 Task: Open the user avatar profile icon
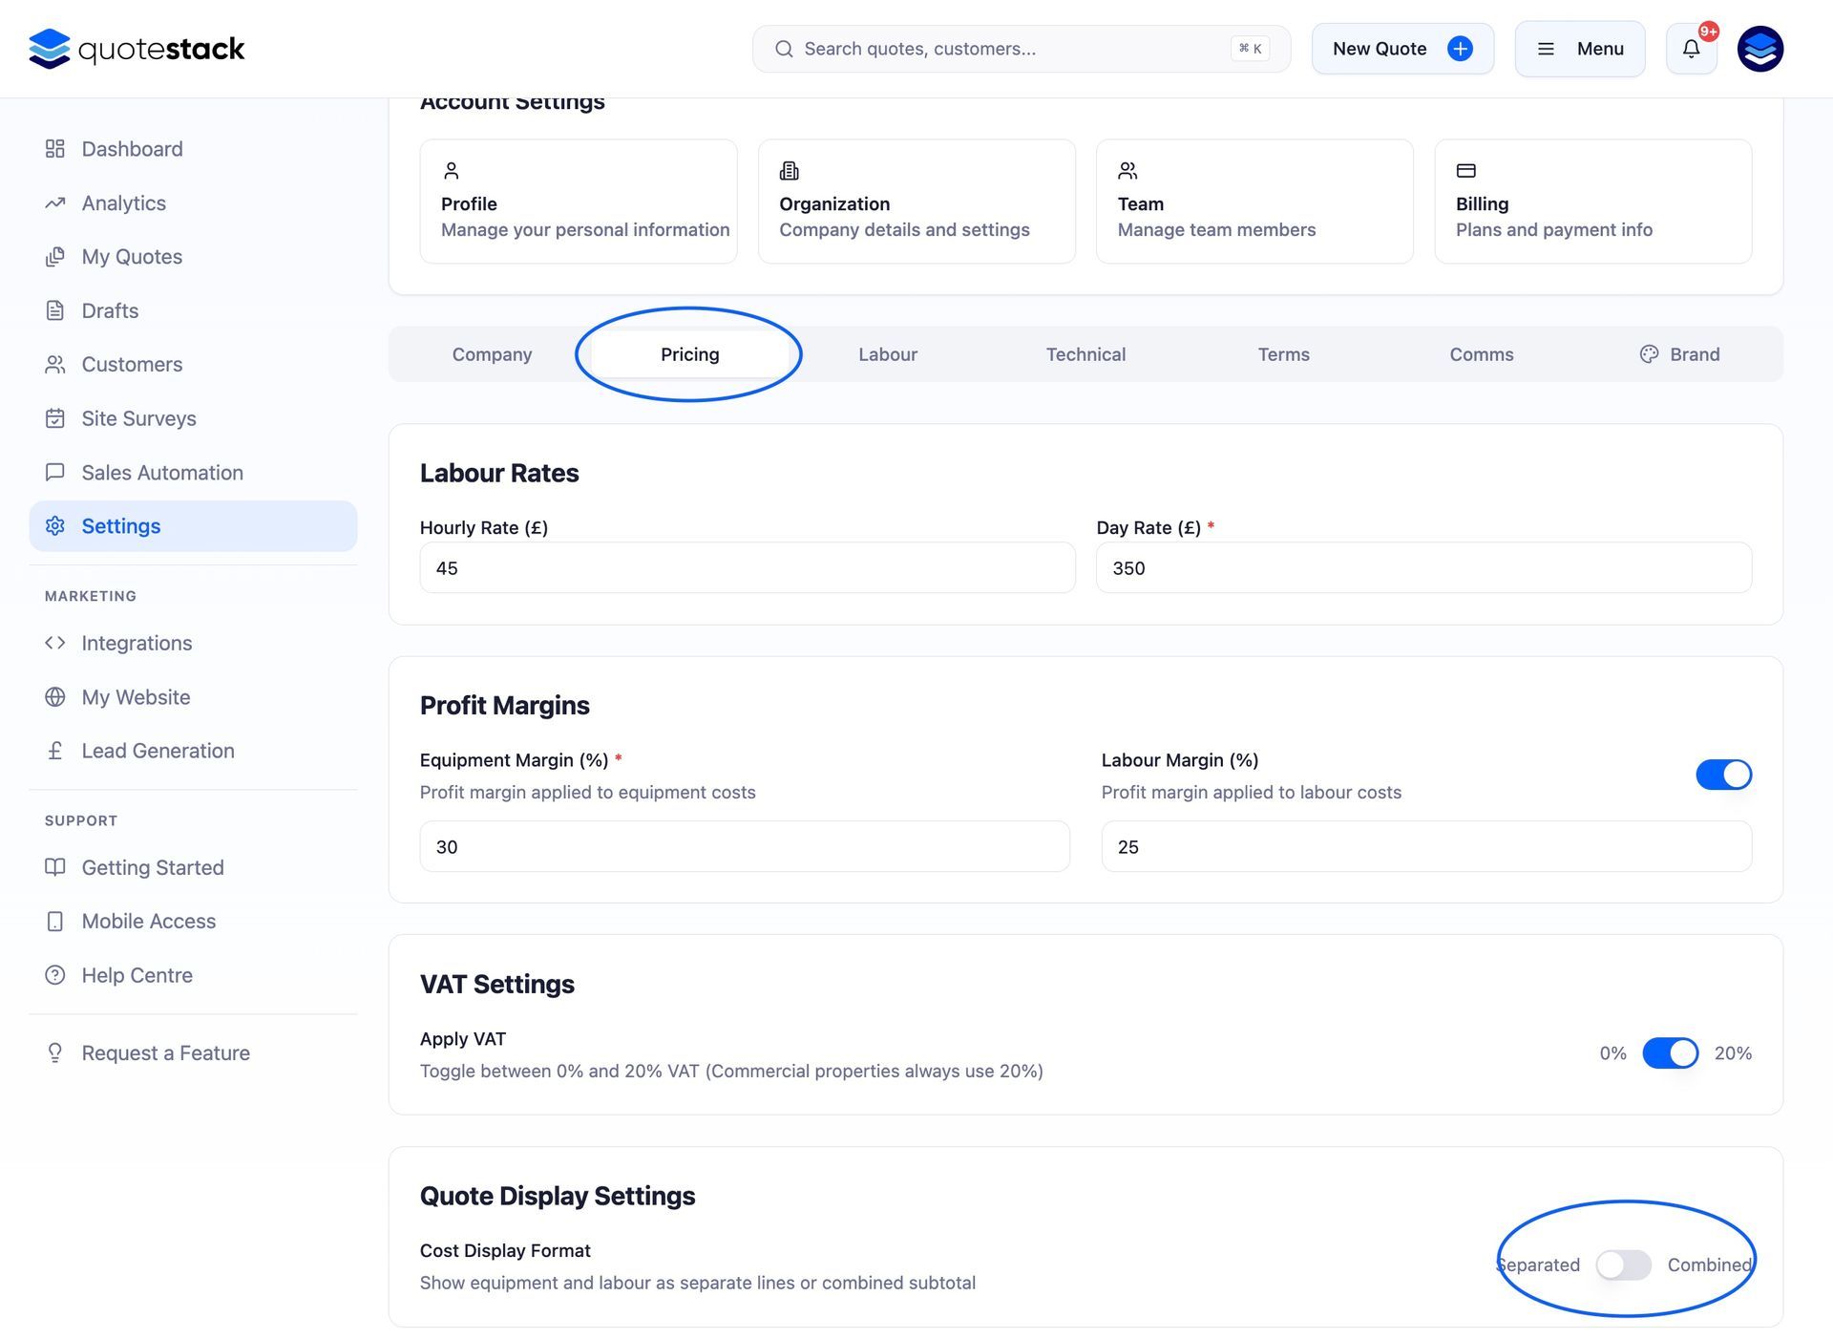pos(1759,49)
